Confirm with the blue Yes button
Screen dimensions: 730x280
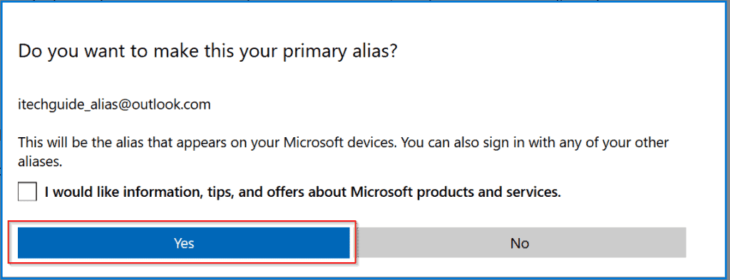pos(183,242)
